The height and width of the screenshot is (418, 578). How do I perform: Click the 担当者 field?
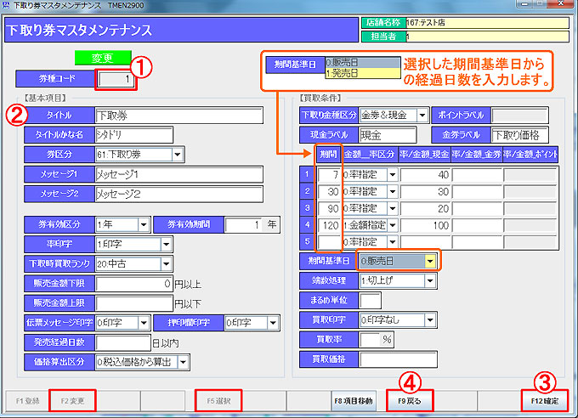488,37
